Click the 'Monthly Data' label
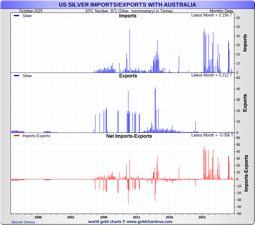The width and height of the screenshot is (255, 225). tap(221, 11)
